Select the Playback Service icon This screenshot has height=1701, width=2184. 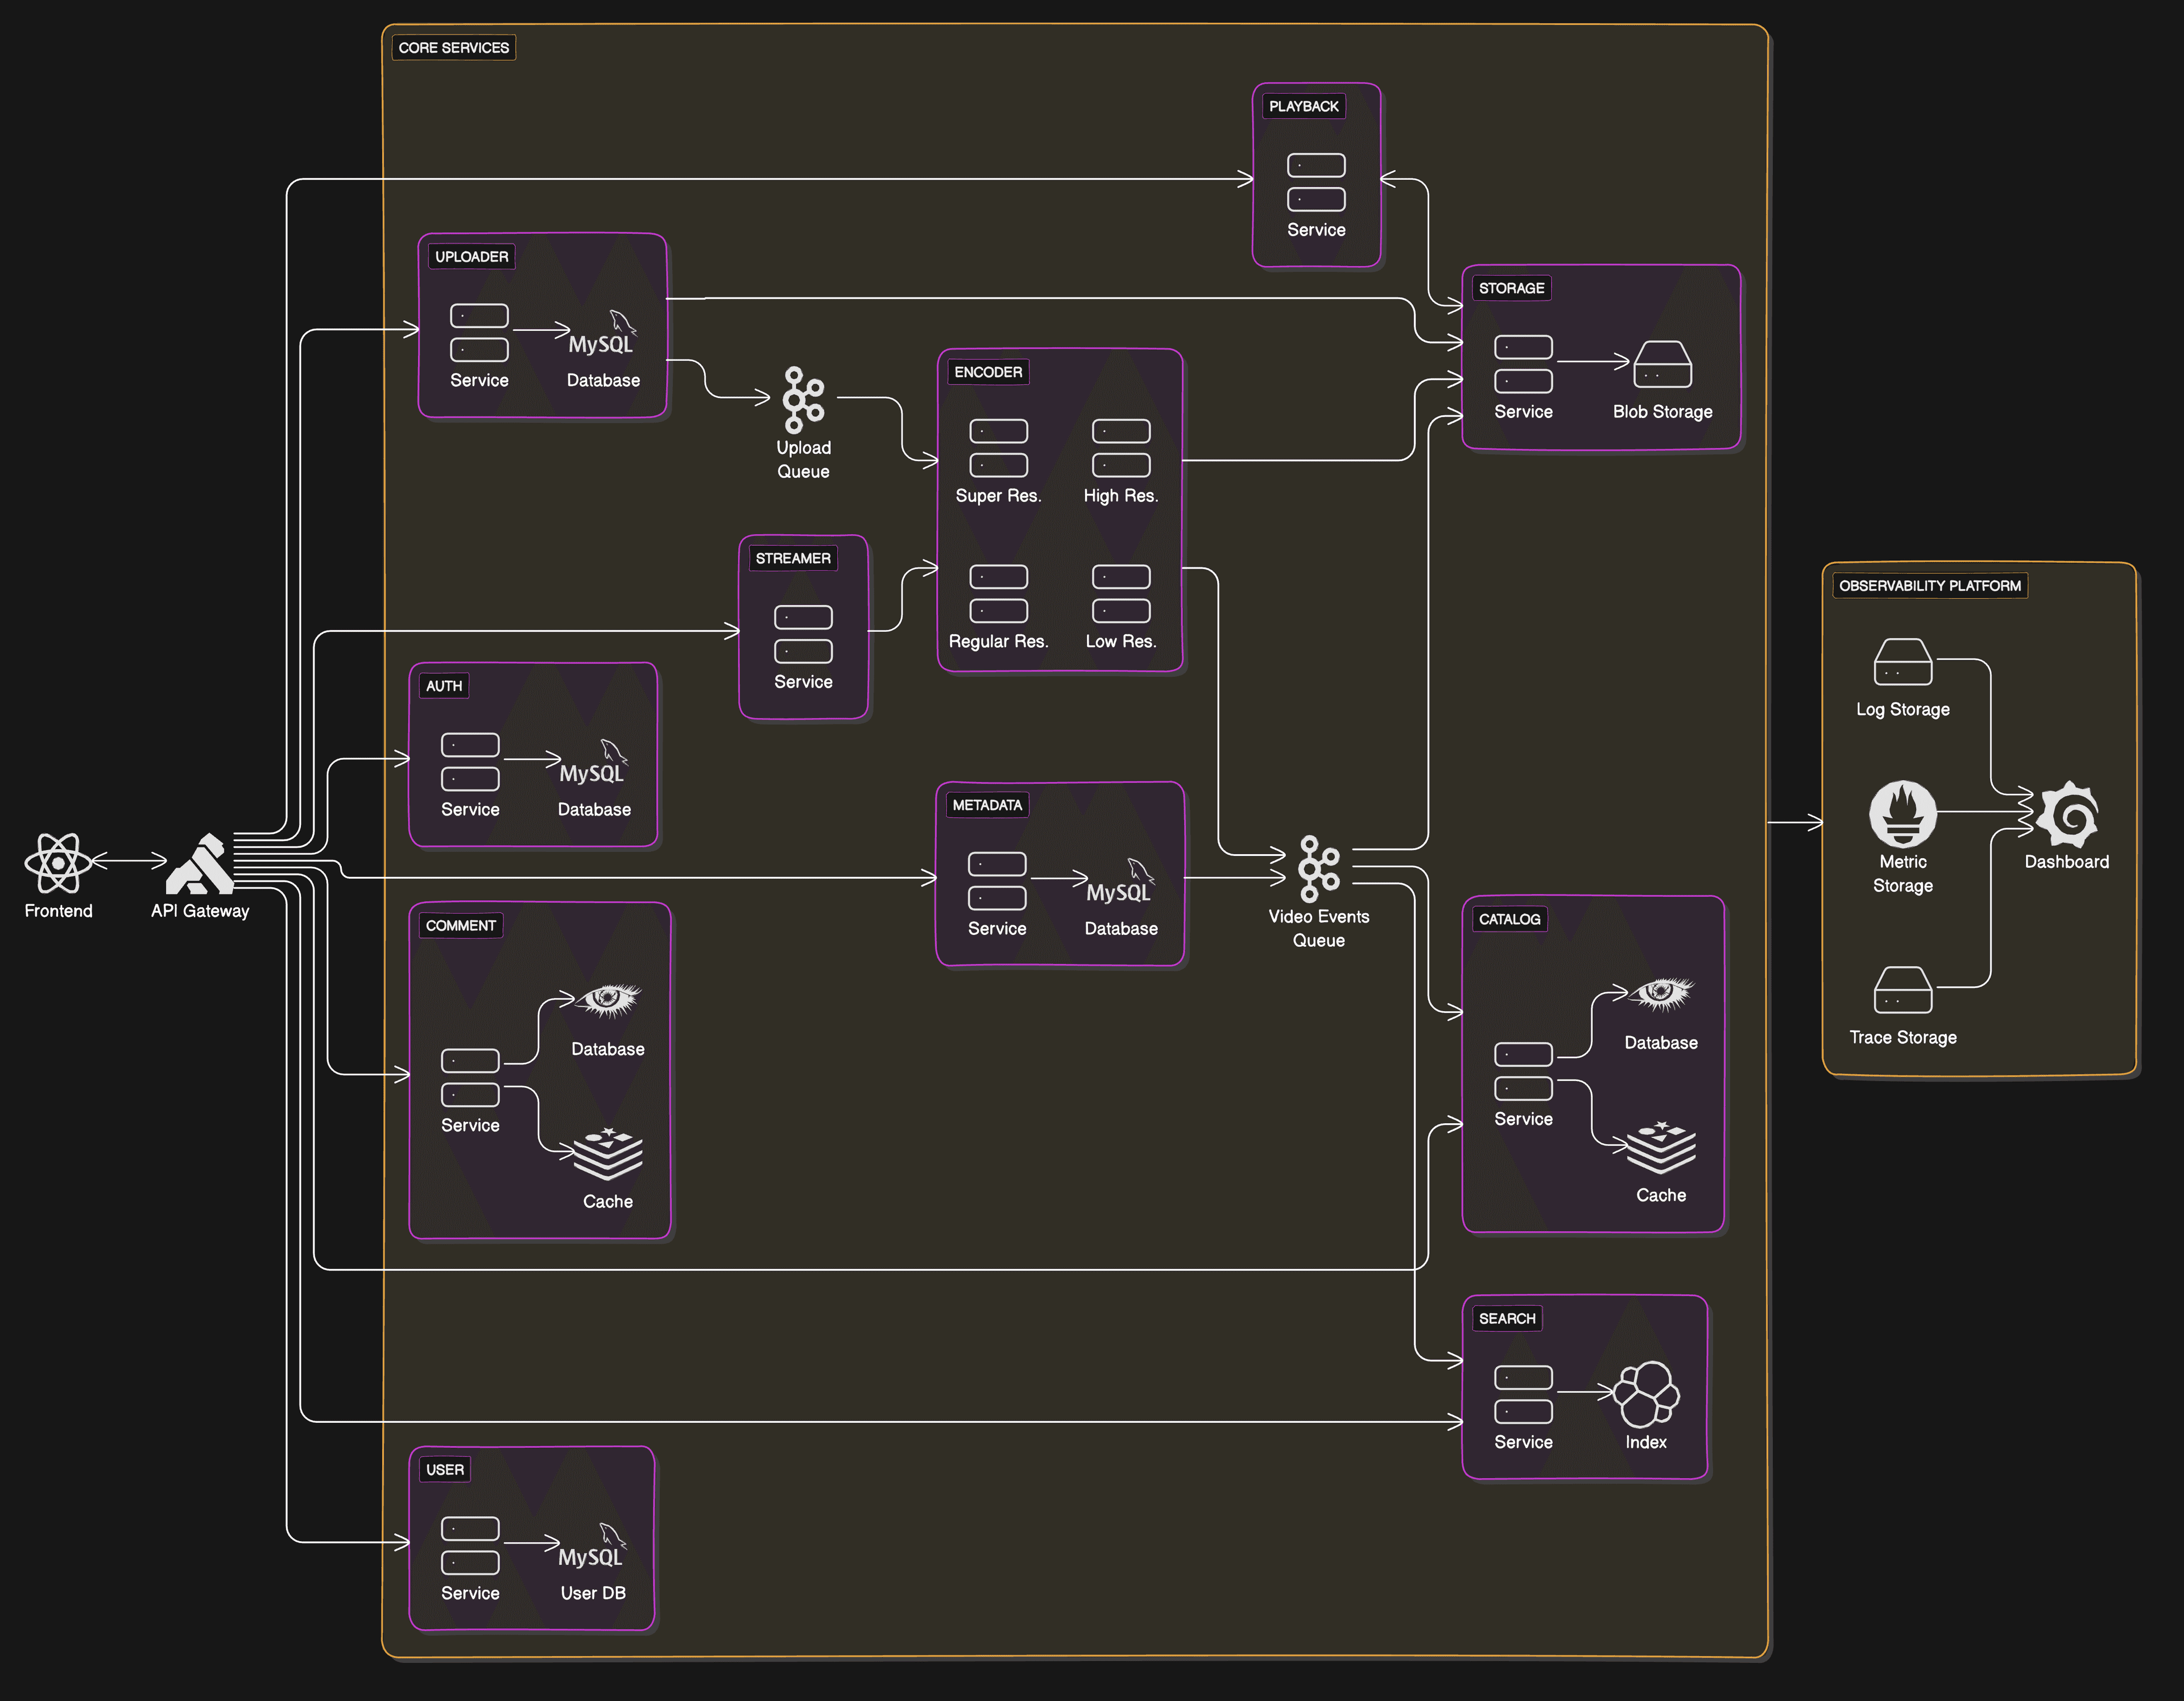point(1316,182)
